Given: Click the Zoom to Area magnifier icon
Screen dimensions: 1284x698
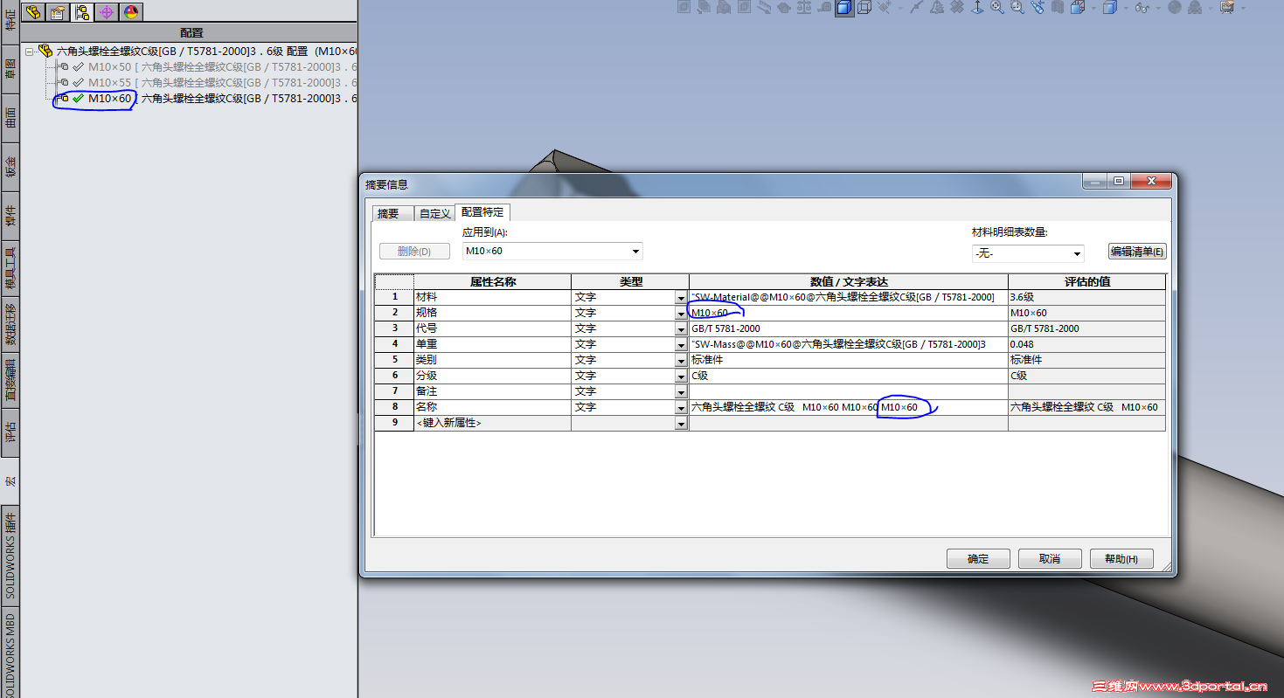Looking at the screenshot, I should (x=1017, y=8).
